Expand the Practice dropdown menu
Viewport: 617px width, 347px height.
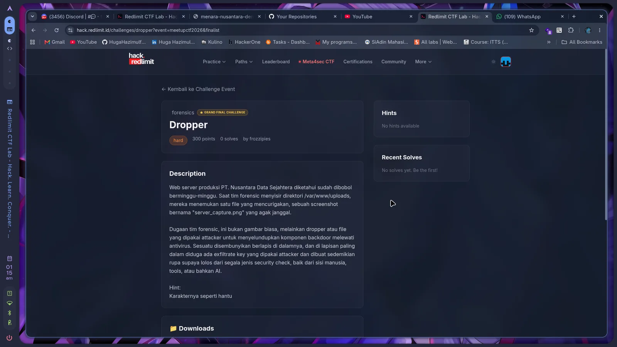click(x=214, y=62)
